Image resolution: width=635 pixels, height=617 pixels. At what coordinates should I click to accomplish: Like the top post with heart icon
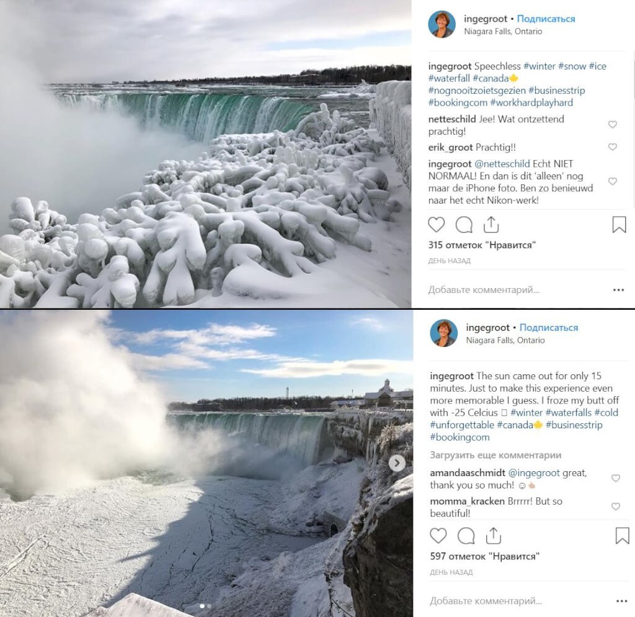436,224
